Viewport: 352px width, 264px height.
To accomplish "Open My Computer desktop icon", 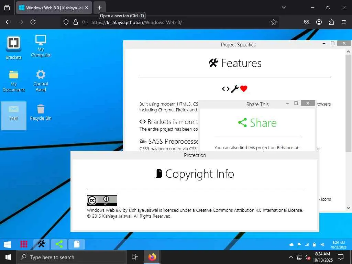I will (x=41, y=46).
